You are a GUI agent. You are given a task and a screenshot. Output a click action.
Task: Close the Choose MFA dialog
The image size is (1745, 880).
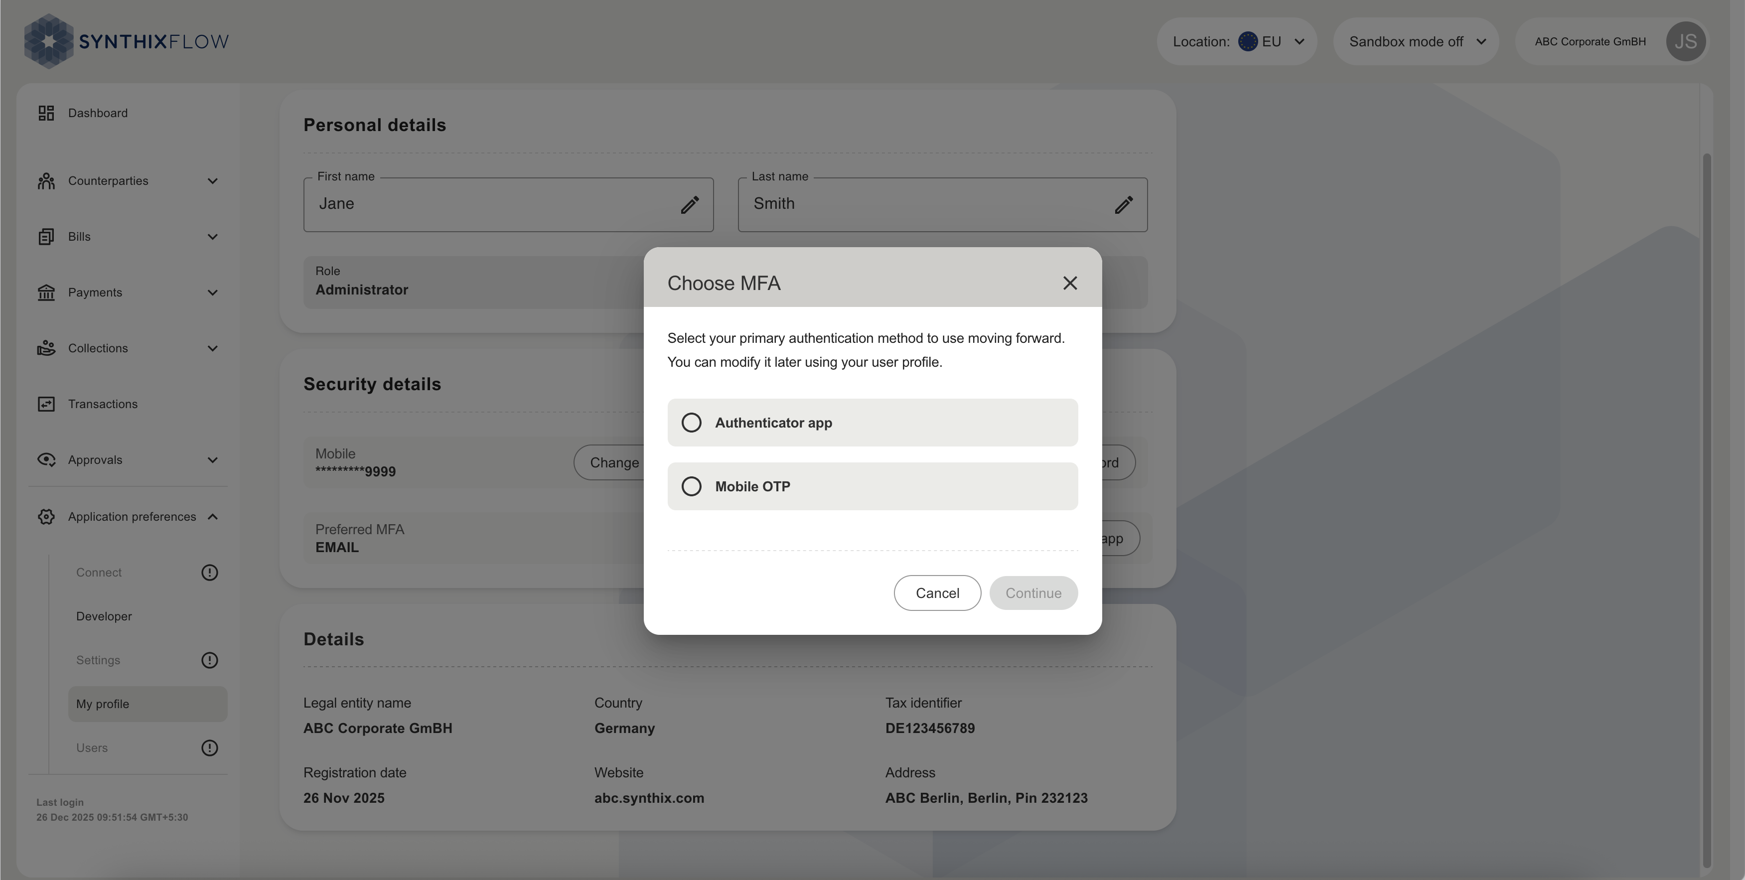click(x=1070, y=283)
